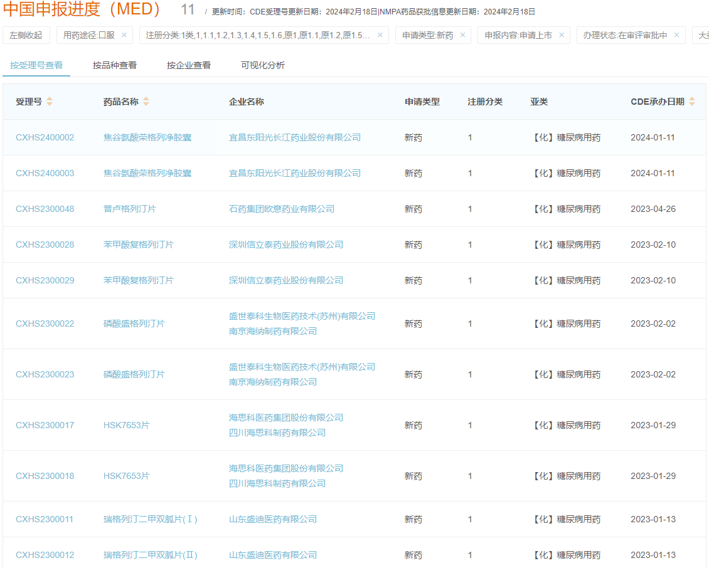Remove the 用药途径:口服 filter tag
The width and height of the screenshot is (709, 568).
124,34
